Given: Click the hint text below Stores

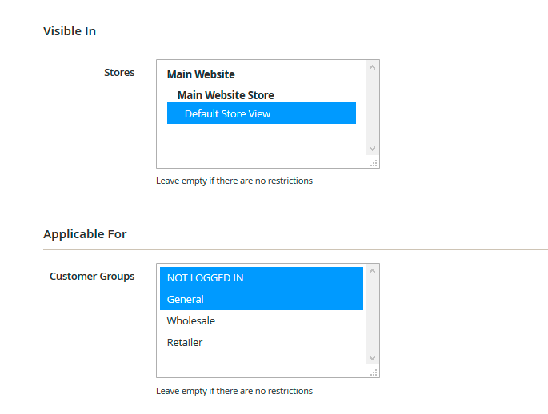Looking at the screenshot, I should [x=234, y=181].
